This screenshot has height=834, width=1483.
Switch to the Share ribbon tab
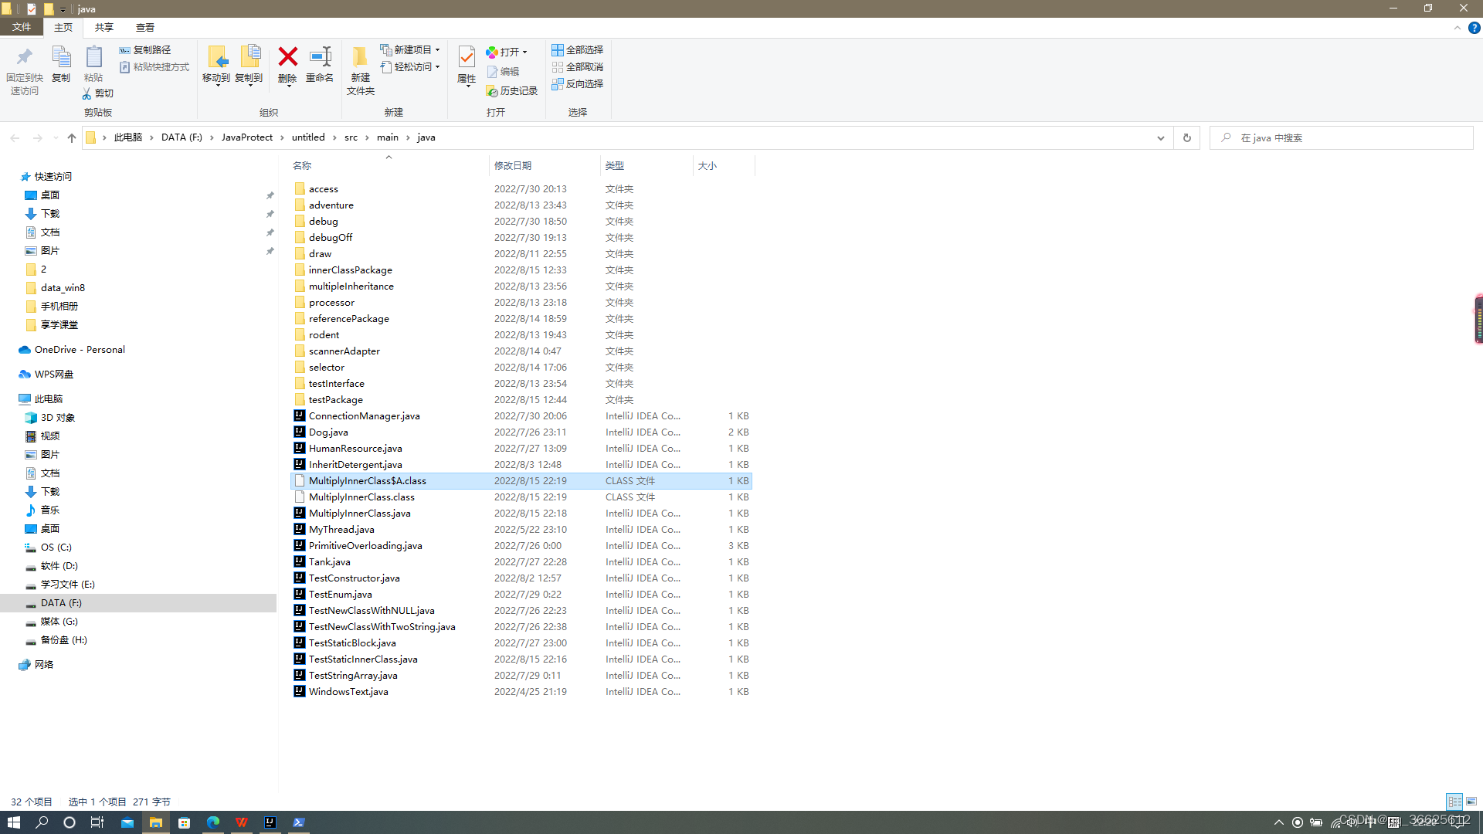[x=104, y=27]
